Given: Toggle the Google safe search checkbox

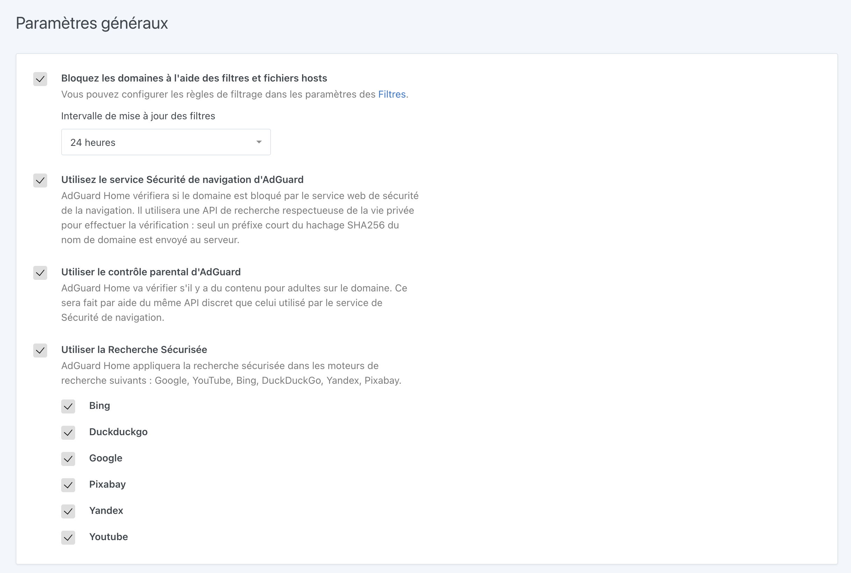Looking at the screenshot, I should pos(68,459).
